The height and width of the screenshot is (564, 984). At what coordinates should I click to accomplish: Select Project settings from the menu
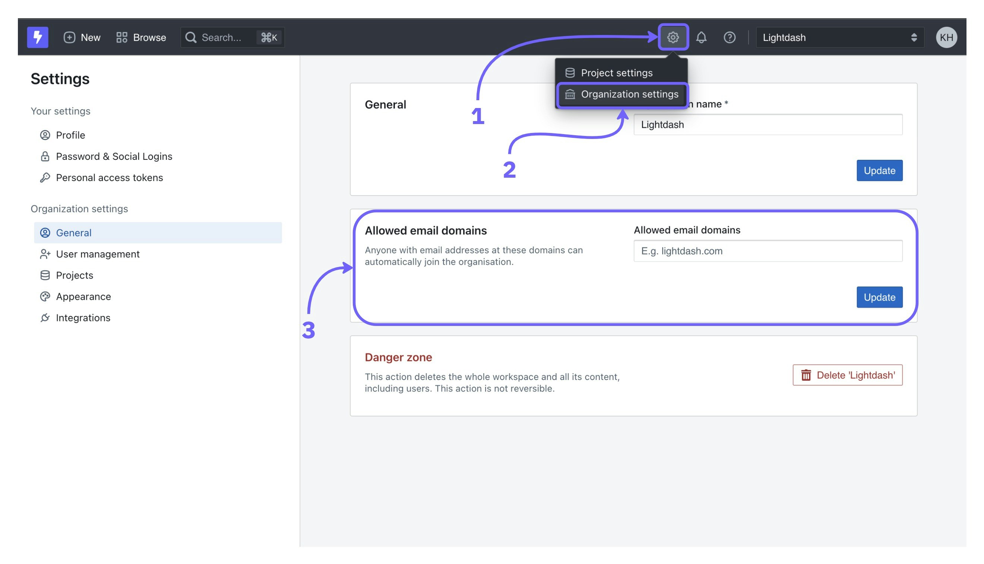coord(617,73)
